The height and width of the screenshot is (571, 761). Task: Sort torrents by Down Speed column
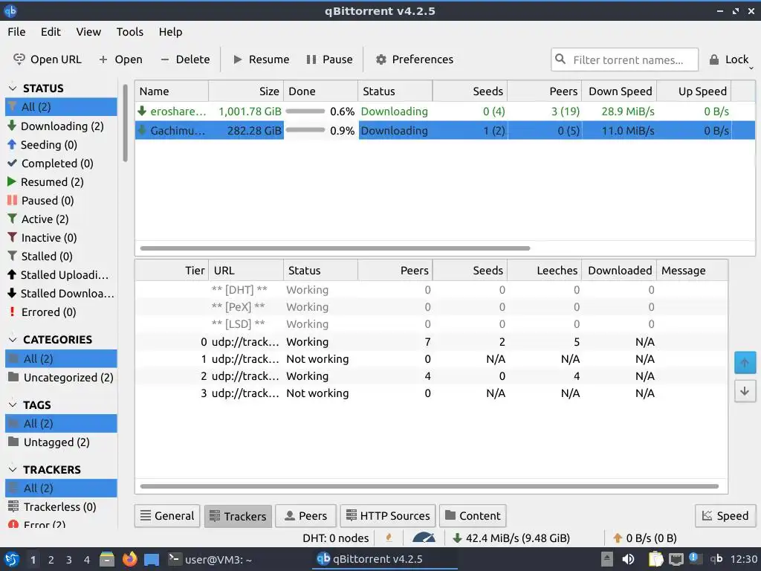pos(620,91)
